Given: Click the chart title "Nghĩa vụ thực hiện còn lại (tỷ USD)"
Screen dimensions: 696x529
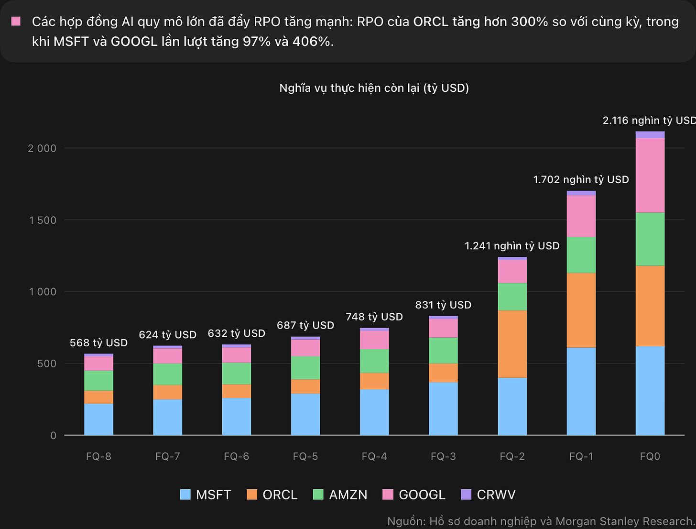Looking at the screenshot, I should (374, 88).
